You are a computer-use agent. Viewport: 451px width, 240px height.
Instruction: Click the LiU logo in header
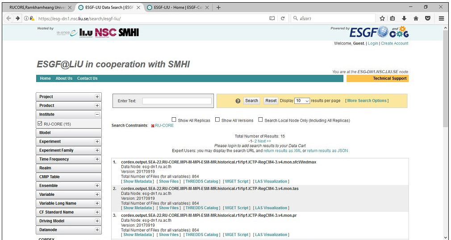[86, 33]
